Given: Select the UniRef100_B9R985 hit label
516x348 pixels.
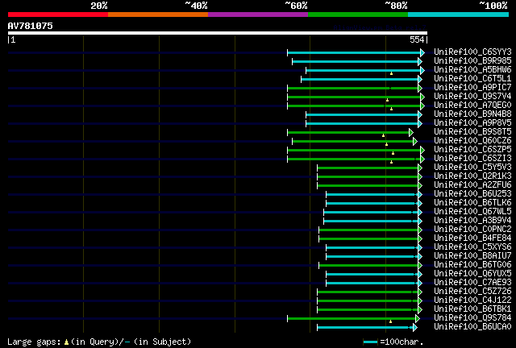Looking at the screenshot, I should tap(472, 61).
